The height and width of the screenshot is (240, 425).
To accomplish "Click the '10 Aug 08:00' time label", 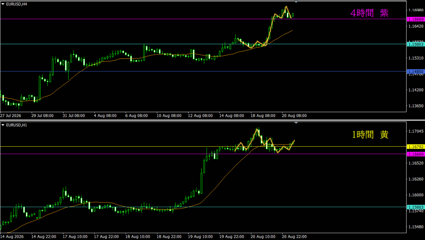I will [169, 116].
